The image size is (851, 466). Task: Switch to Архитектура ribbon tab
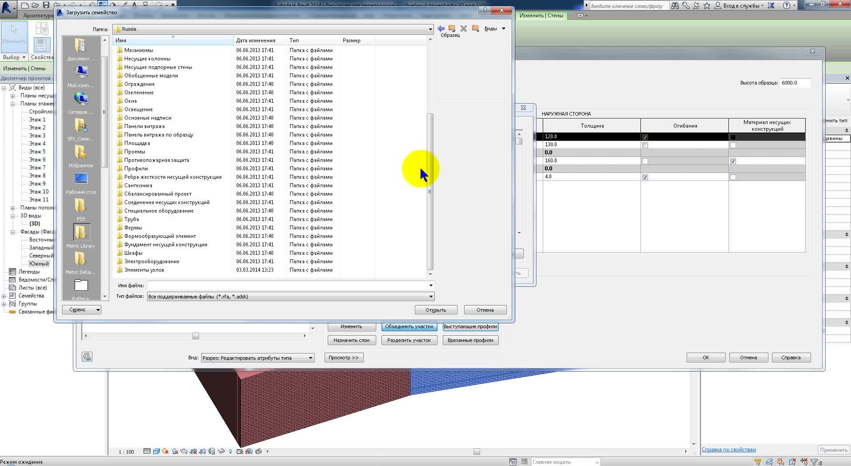point(38,16)
